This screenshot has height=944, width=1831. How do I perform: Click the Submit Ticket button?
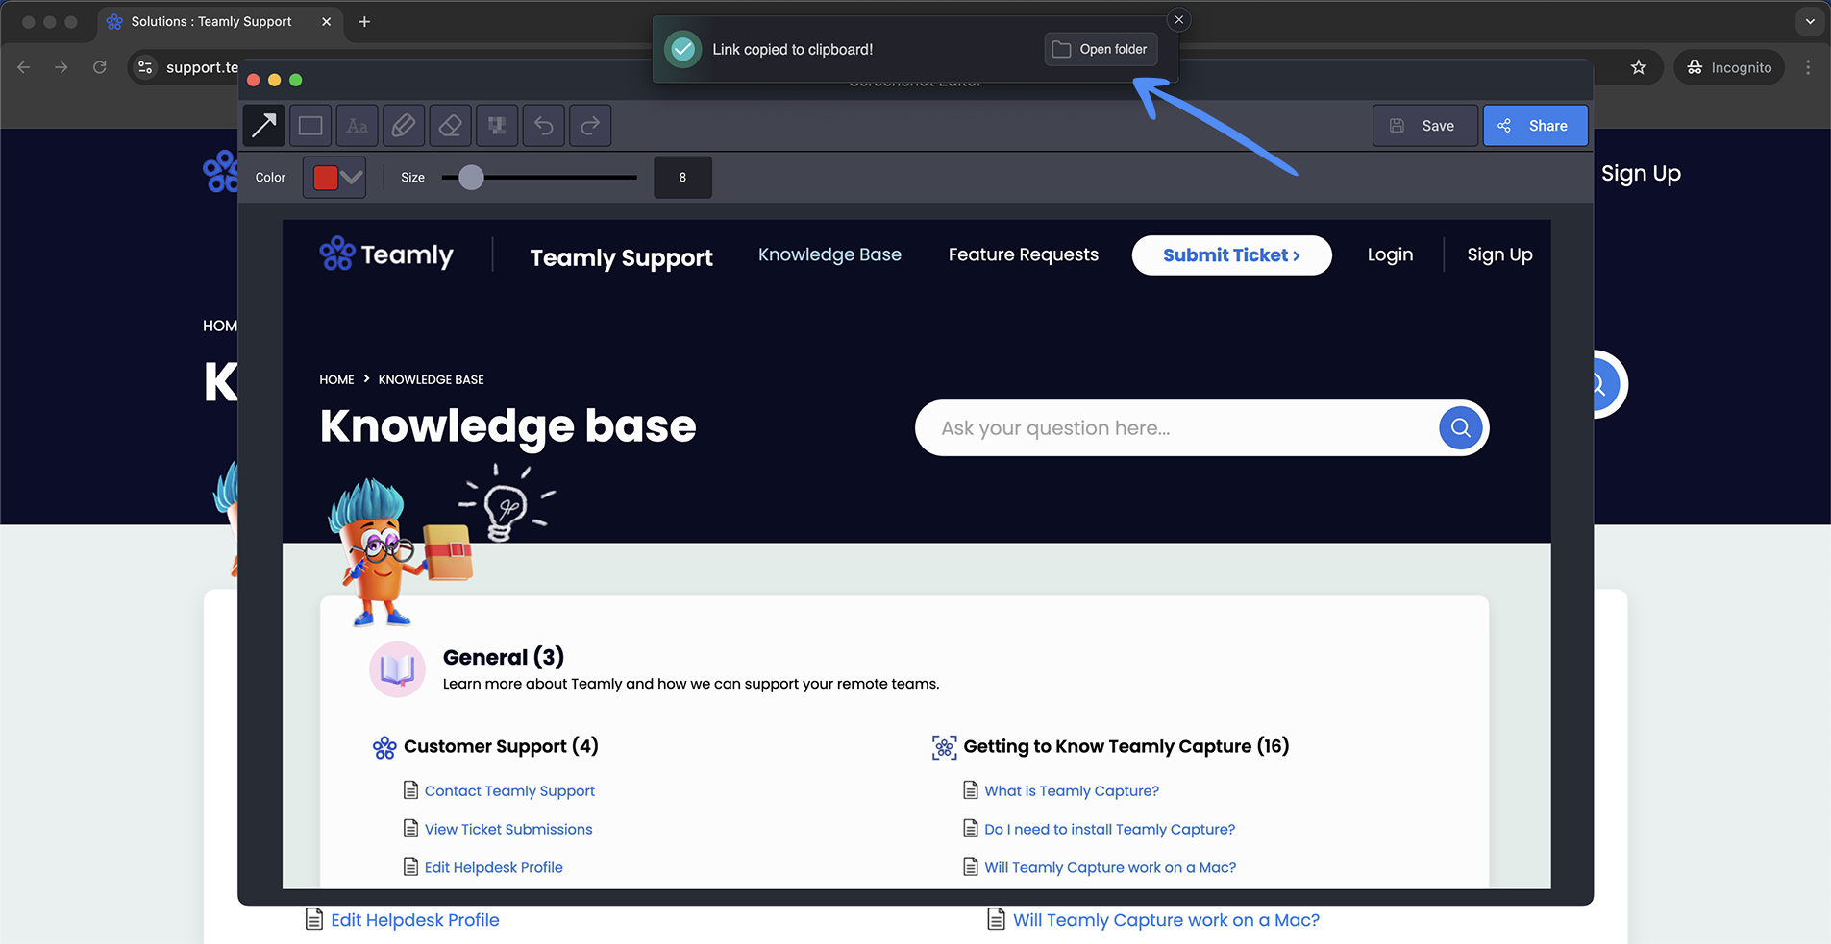(x=1231, y=255)
